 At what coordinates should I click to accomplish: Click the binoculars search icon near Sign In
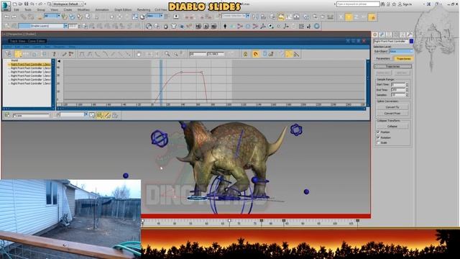click(x=383, y=4)
